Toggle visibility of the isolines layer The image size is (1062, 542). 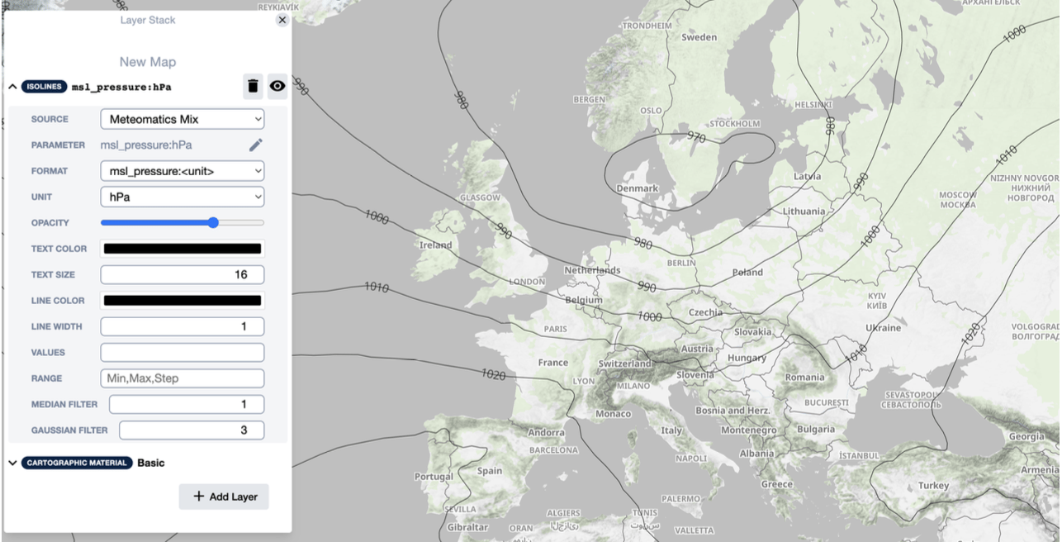(277, 86)
